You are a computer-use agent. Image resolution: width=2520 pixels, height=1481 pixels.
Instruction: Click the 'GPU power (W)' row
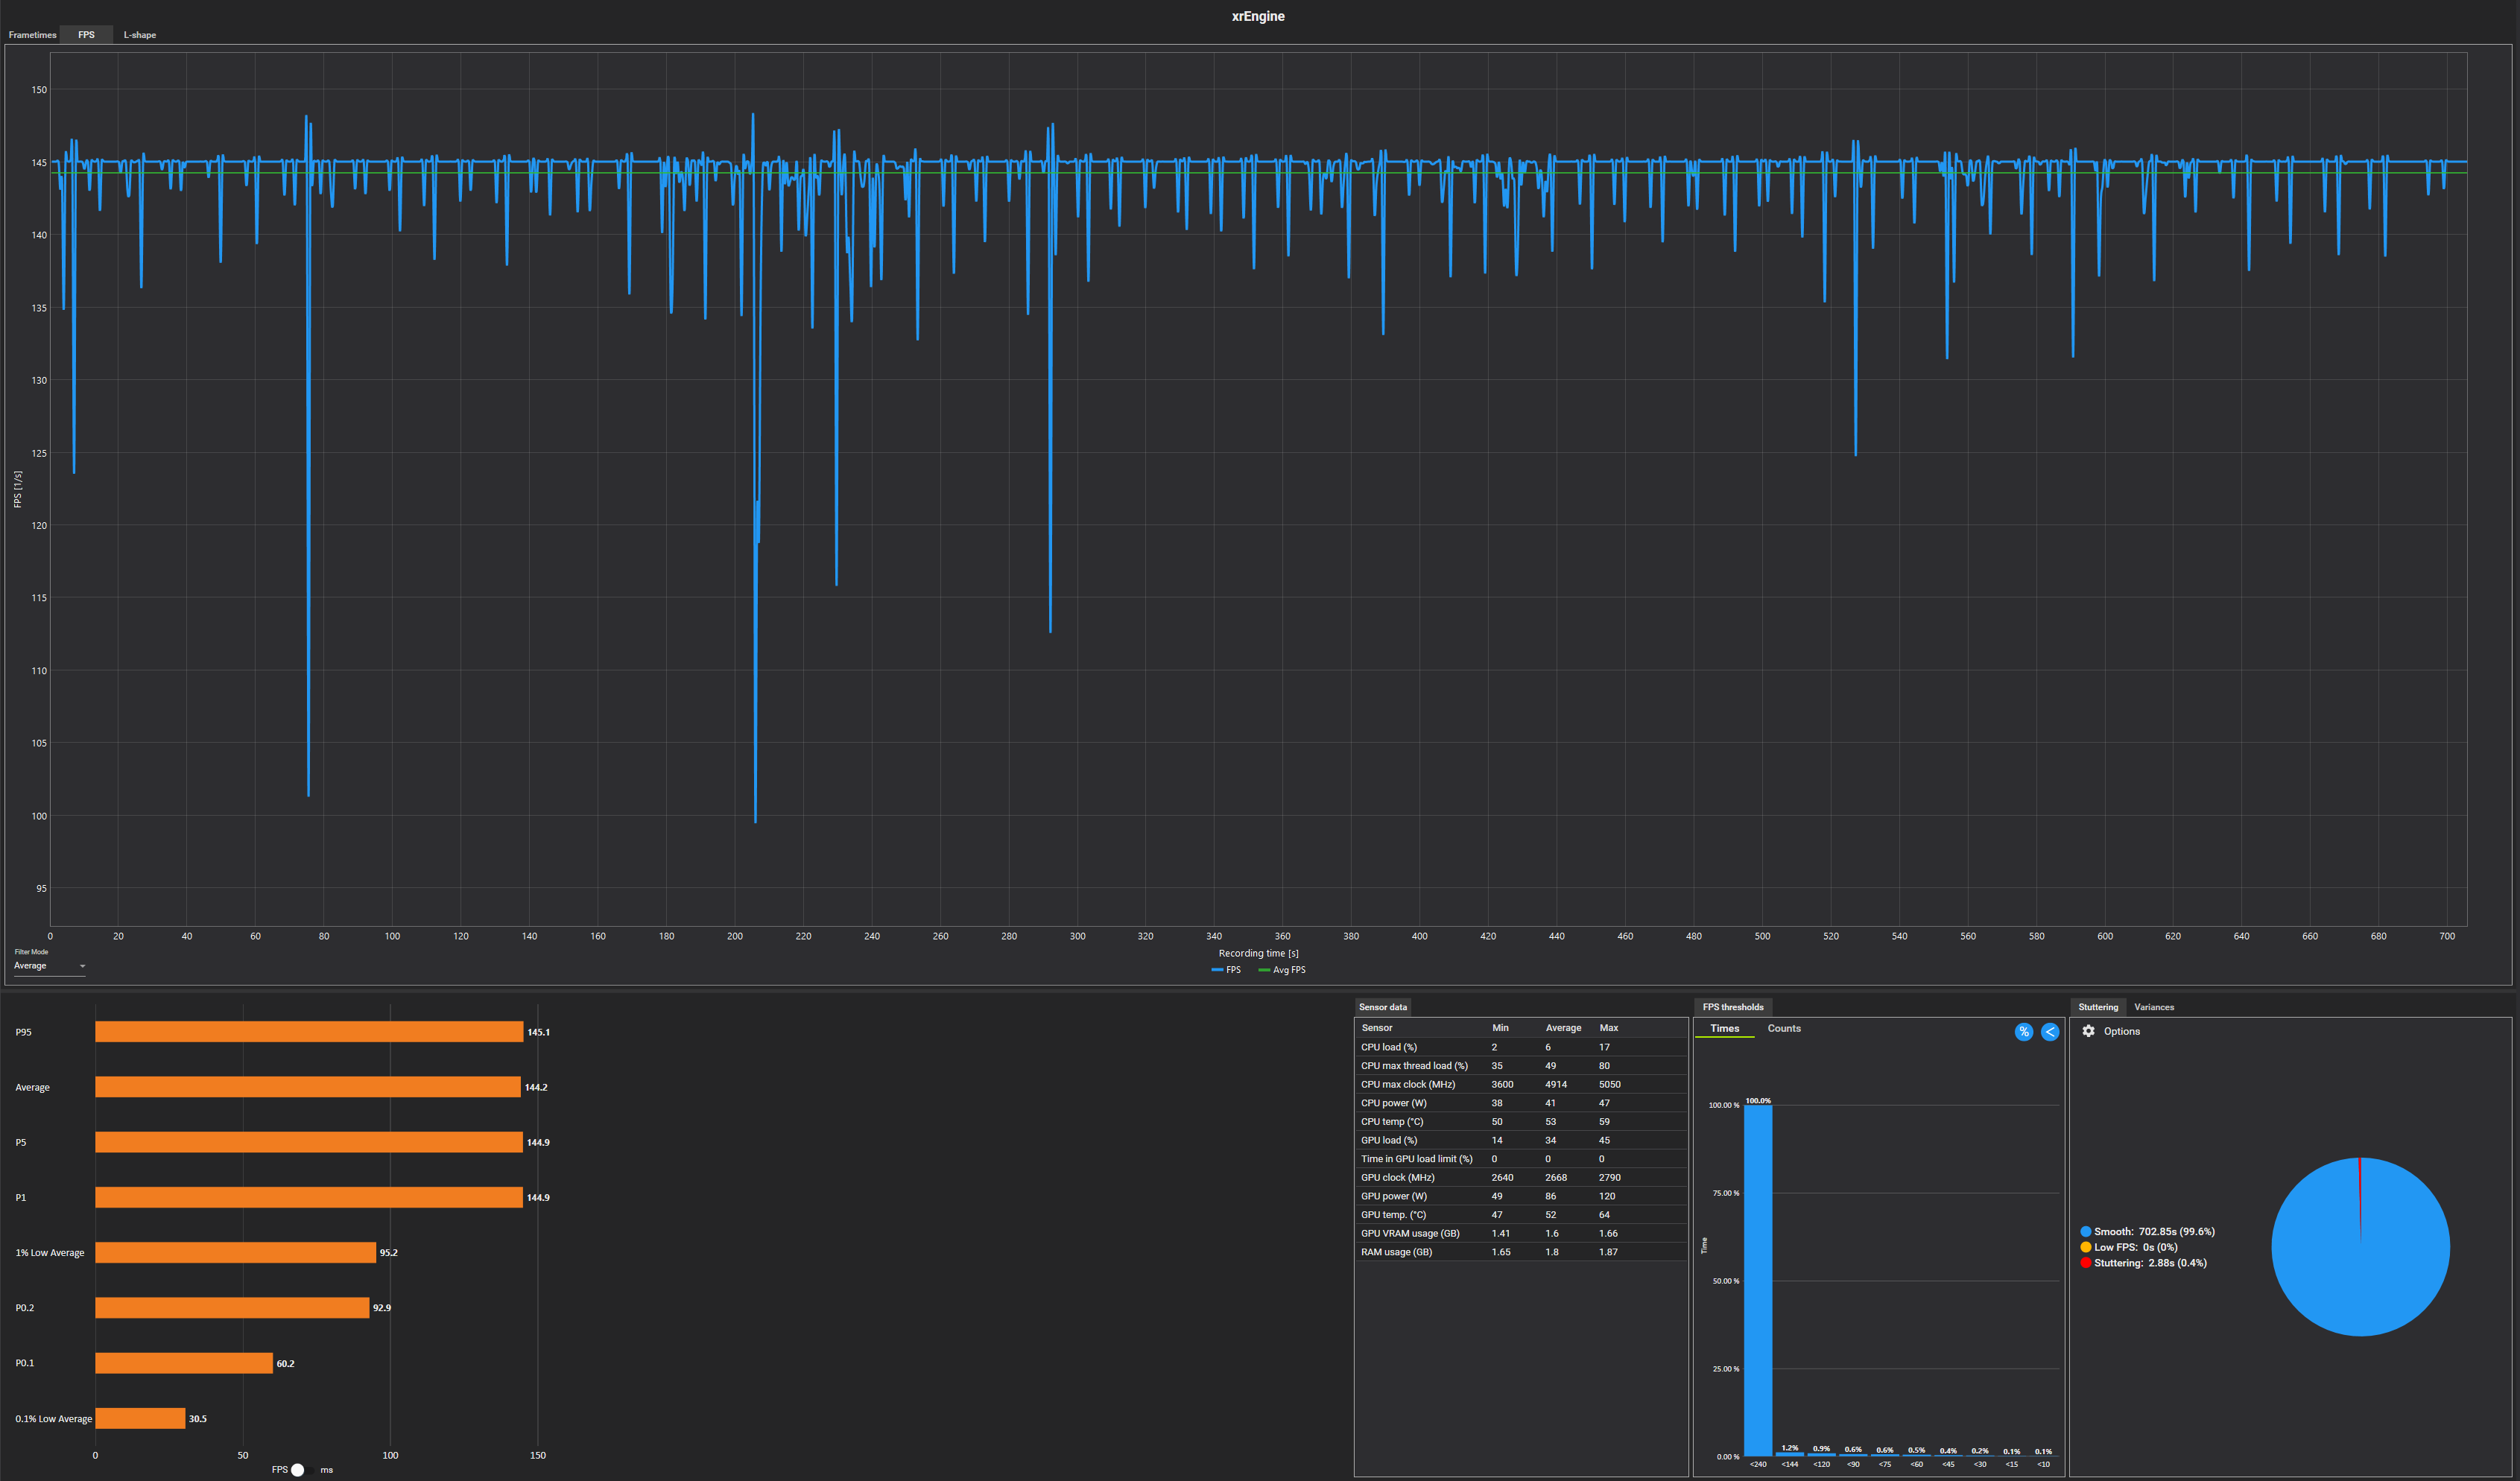(x=1520, y=1196)
